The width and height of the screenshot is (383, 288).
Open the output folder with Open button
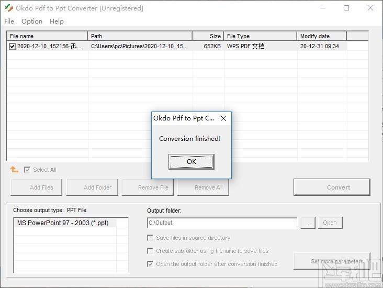(x=330, y=223)
